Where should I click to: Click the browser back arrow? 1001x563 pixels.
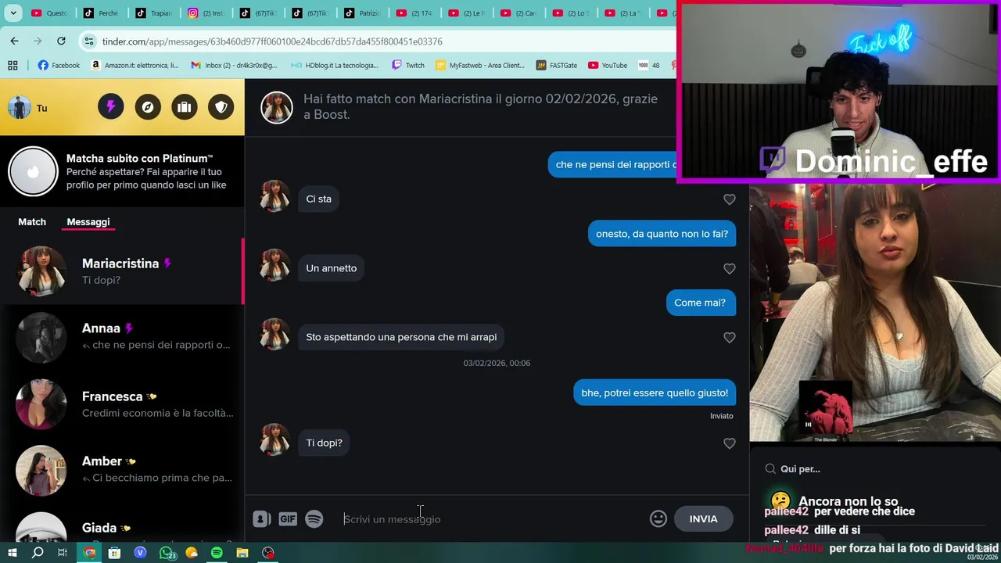14,41
